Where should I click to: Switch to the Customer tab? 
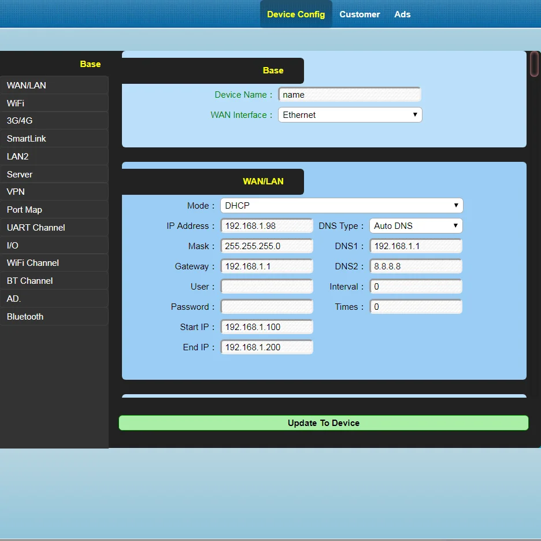point(360,14)
